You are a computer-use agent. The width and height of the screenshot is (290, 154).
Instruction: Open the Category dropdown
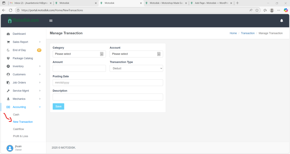point(79,54)
